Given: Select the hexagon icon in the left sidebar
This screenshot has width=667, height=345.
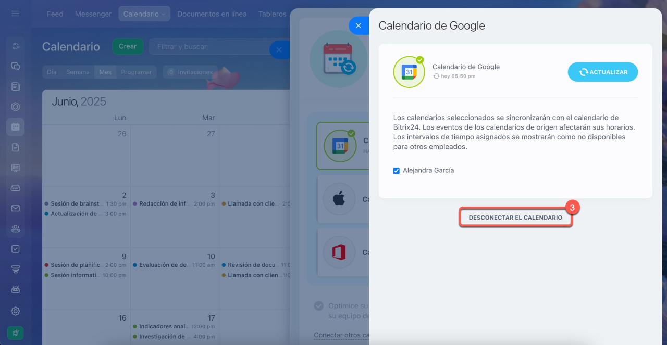Looking at the screenshot, I should pyautogui.click(x=16, y=107).
